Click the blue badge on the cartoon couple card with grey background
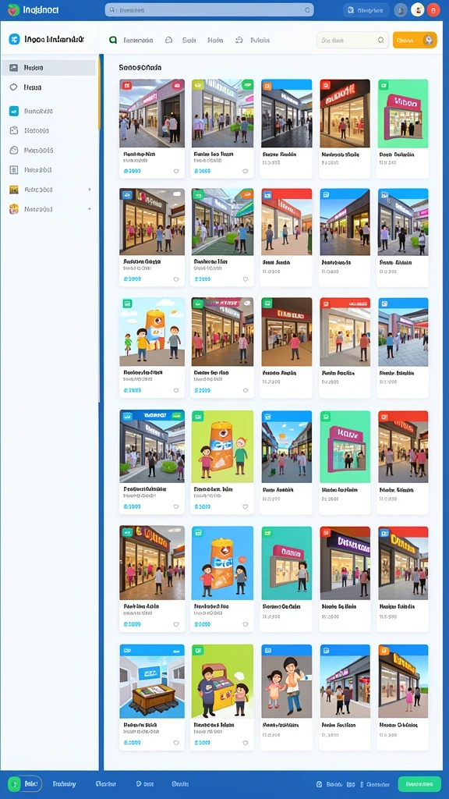The image size is (449, 799). 268,650
